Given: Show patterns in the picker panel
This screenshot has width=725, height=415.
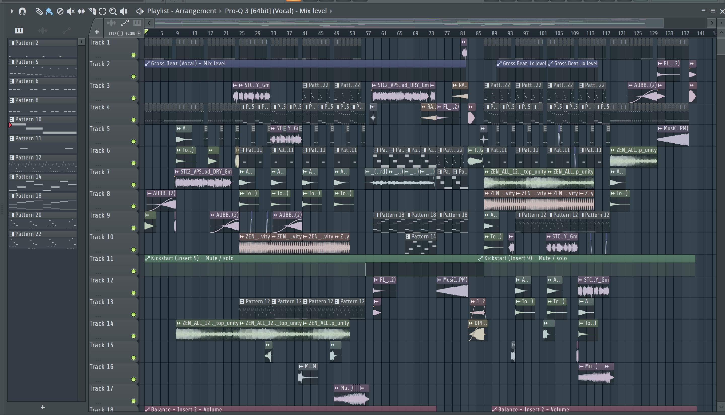Looking at the screenshot, I should [x=19, y=30].
